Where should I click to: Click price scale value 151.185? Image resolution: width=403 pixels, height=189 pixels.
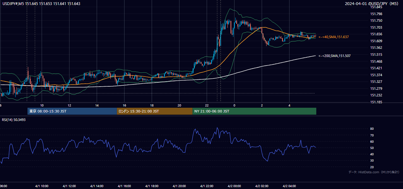376,102
